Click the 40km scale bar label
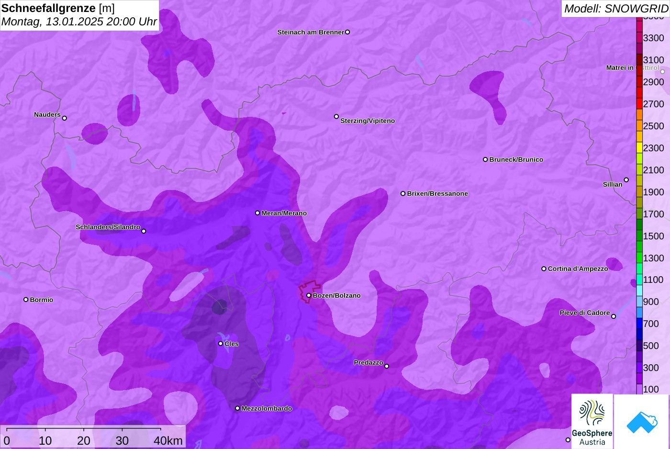Viewport: 670px width, 449px height. (x=168, y=440)
